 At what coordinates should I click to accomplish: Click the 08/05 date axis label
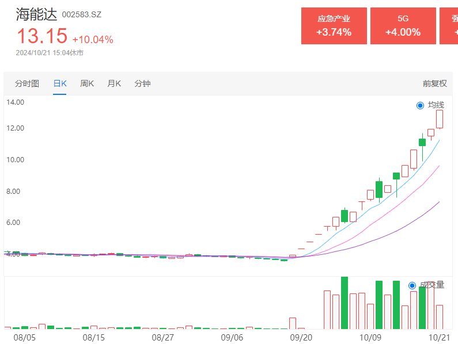point(25,338)
